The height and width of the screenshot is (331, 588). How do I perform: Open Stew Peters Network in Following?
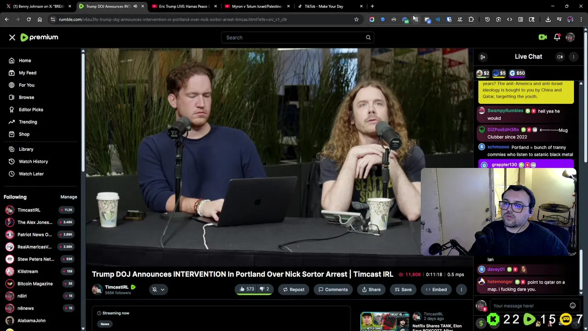tap(36, 259)
